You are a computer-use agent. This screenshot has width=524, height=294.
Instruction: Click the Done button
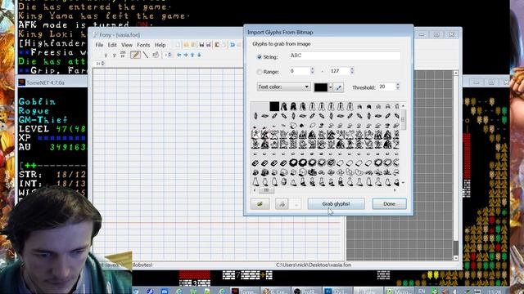(x=390, y=203)
